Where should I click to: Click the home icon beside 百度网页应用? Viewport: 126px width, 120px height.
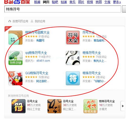[x=10, y=21]
